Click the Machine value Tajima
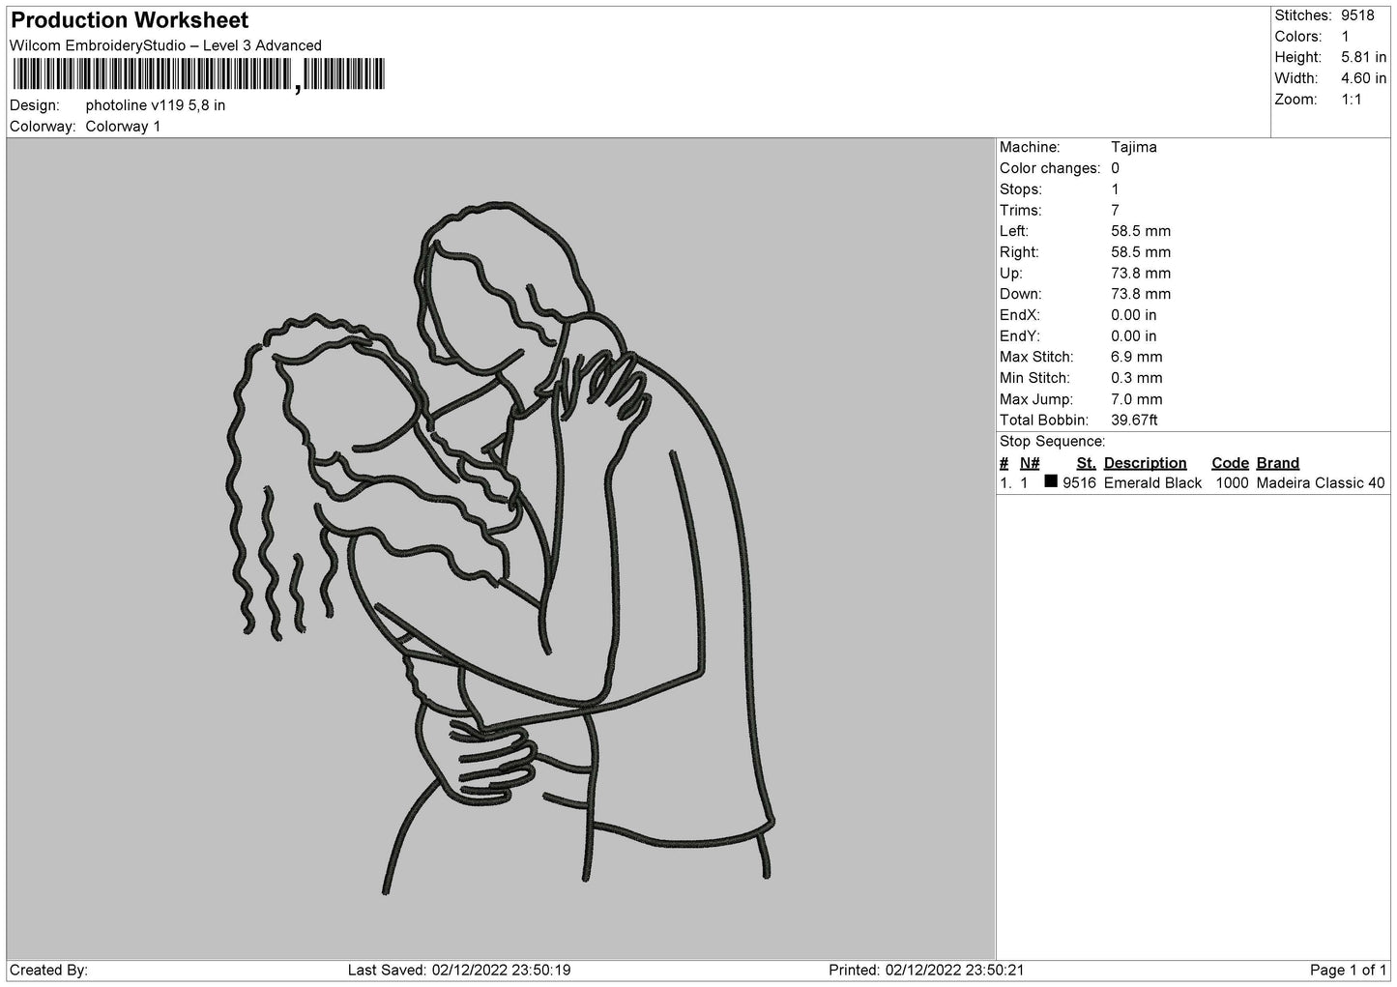 pyautogui.click(x=1134, y=148)
